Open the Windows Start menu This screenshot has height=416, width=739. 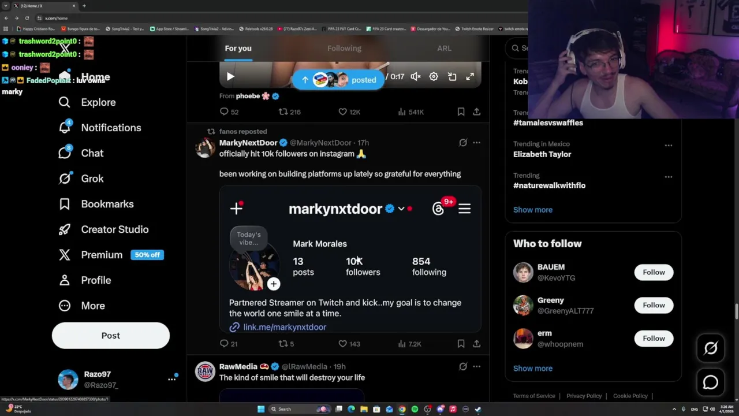pos(261,409)
